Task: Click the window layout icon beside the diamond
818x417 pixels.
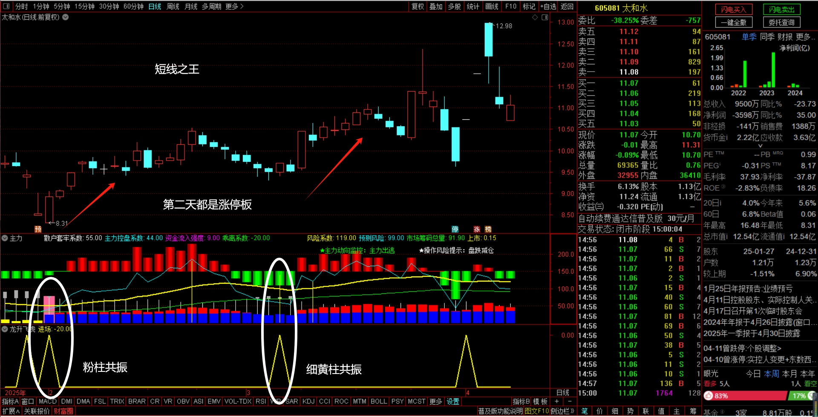Action: 544,17
